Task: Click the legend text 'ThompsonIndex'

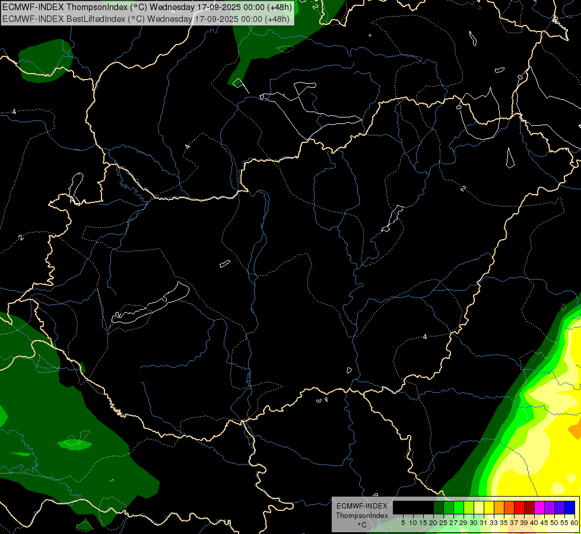Action: point(362,516)
